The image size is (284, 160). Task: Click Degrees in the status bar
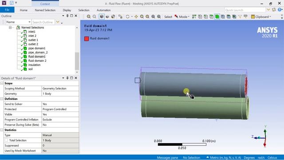tap(249, 158)
